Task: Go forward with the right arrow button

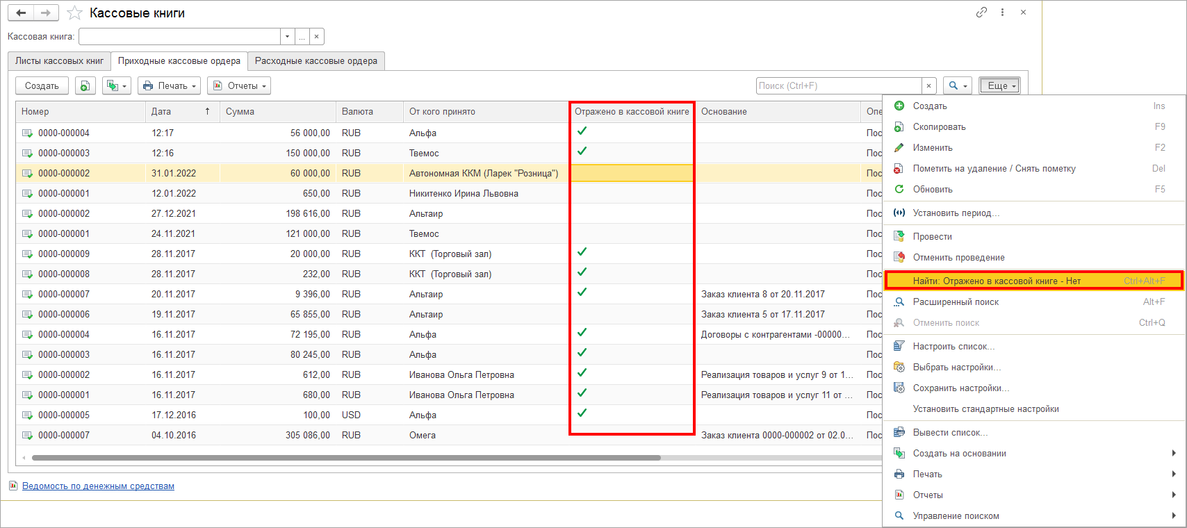Action: (45, 13)
